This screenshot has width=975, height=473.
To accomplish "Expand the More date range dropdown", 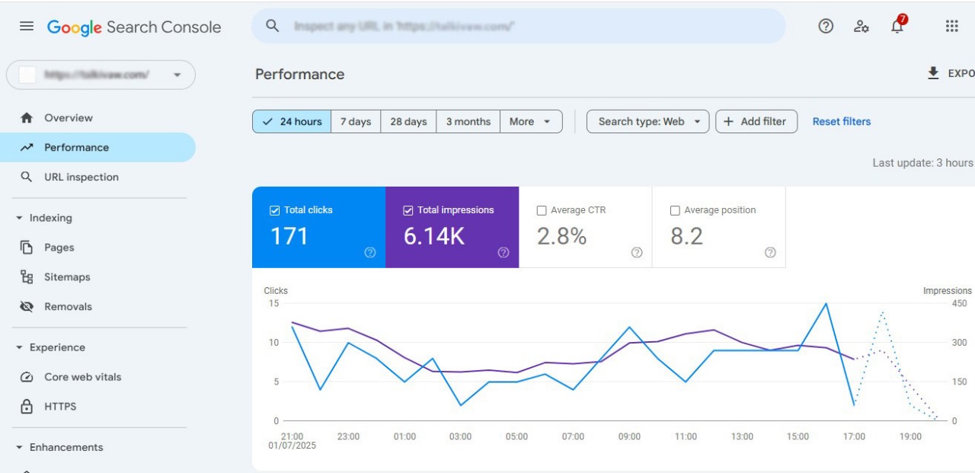I will click(x=531, y=122).
